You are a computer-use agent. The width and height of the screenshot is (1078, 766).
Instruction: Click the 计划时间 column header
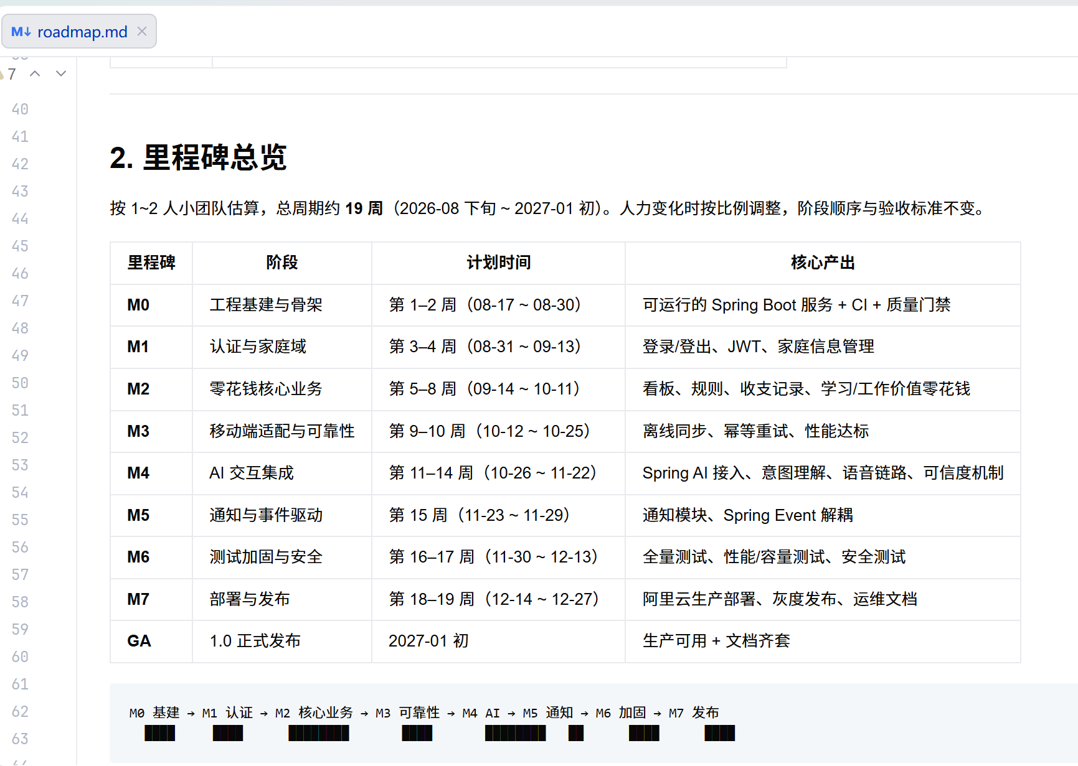coord(499,263)
